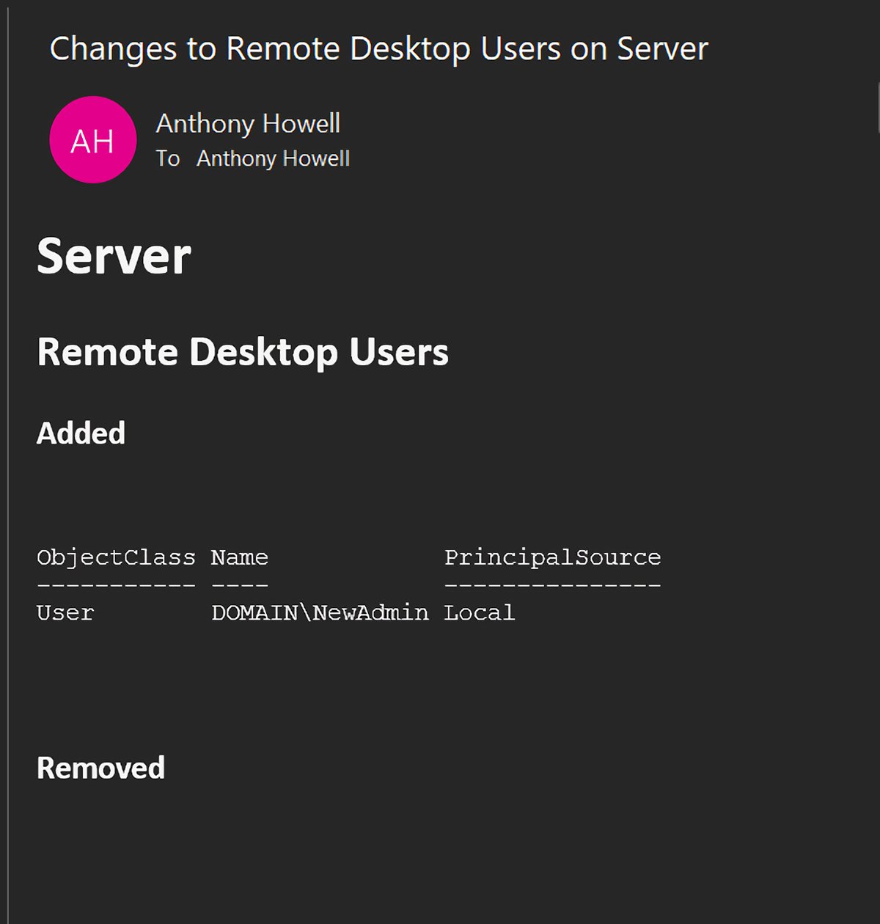Image resolution: width=880 pixels, height=924 pixels.
Task: Select the Name column header
Action: [x=240, y=557]
